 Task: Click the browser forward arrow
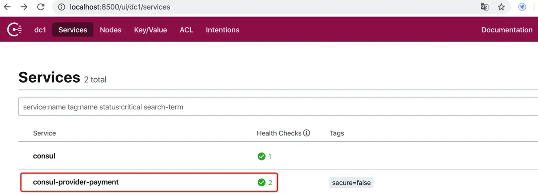click(24, 7)
